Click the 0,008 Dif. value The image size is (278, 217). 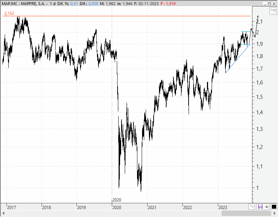point(93,4)
